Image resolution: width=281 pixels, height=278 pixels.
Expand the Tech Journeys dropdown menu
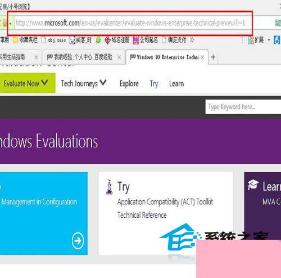84,83
